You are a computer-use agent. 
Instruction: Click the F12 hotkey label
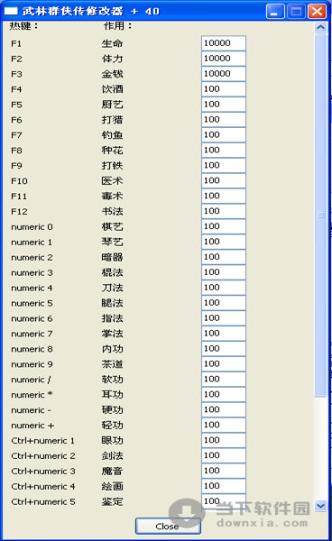click(19, 212)
